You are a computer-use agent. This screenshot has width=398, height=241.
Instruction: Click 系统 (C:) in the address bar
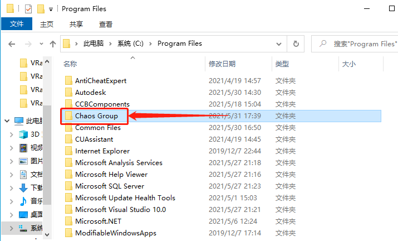click(130, 44)
